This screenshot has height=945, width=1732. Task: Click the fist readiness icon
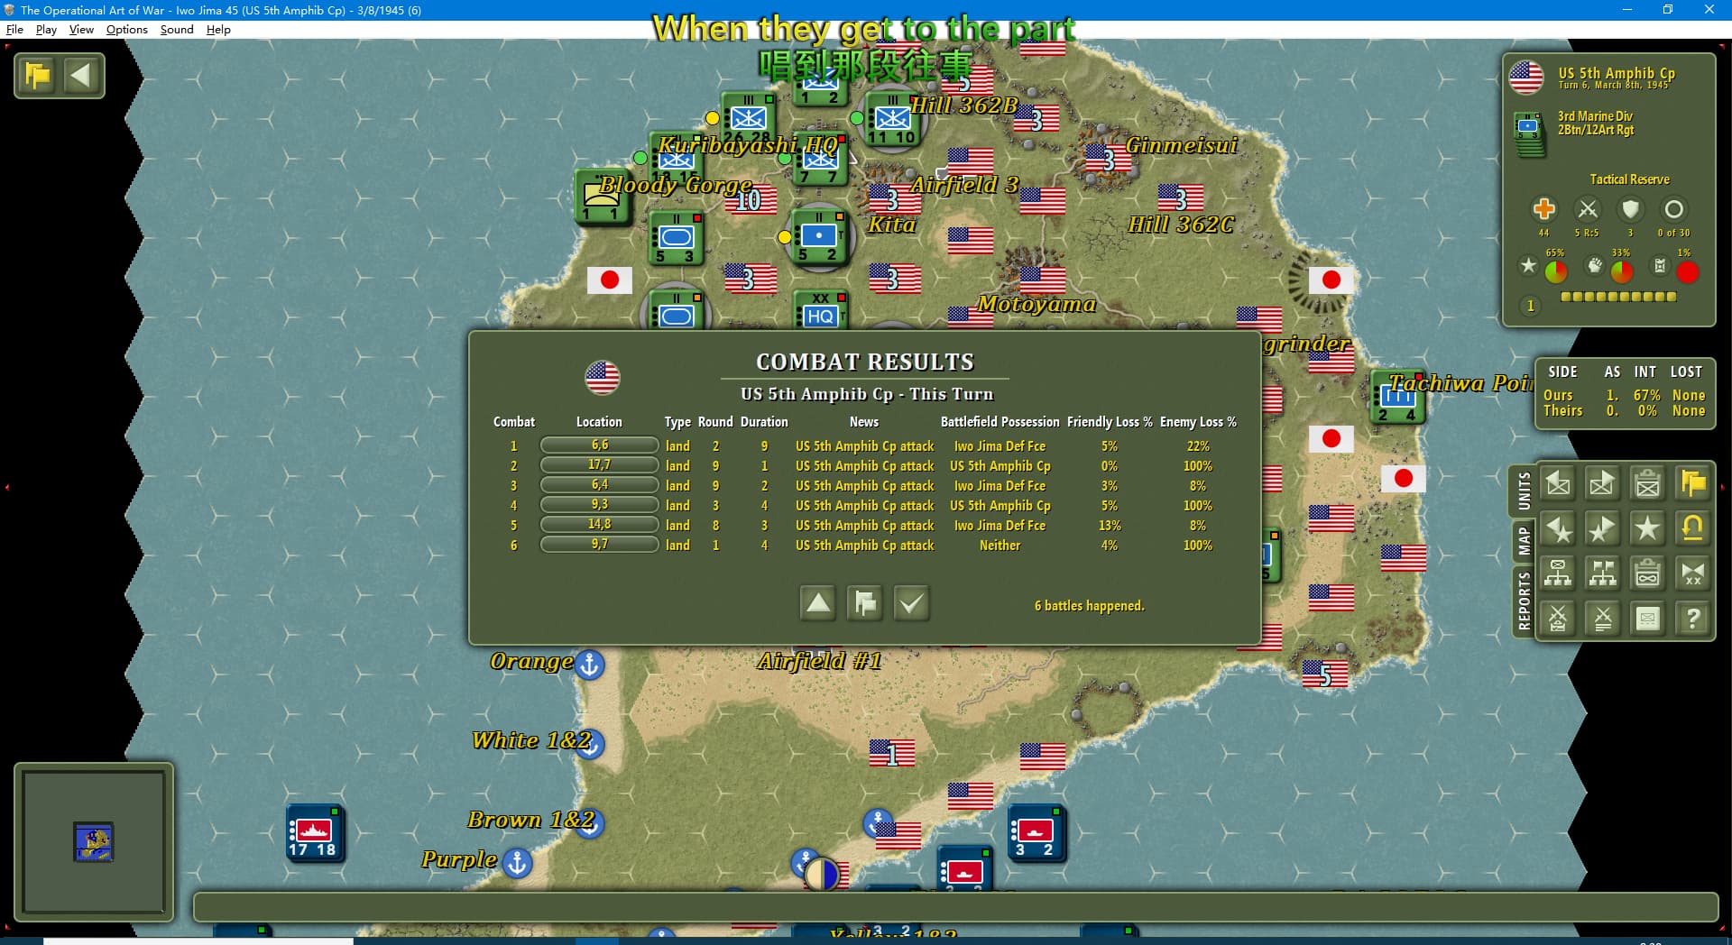click(1595, 265)
